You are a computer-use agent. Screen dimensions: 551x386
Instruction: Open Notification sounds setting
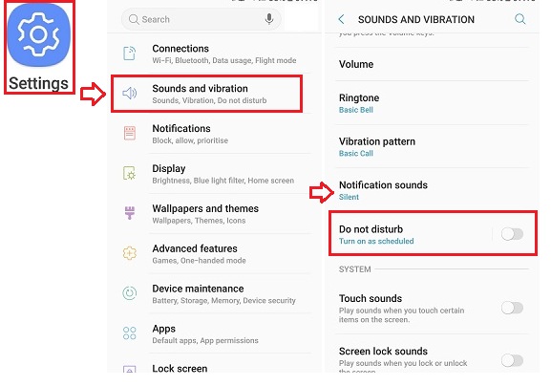[x=433, y=190]
